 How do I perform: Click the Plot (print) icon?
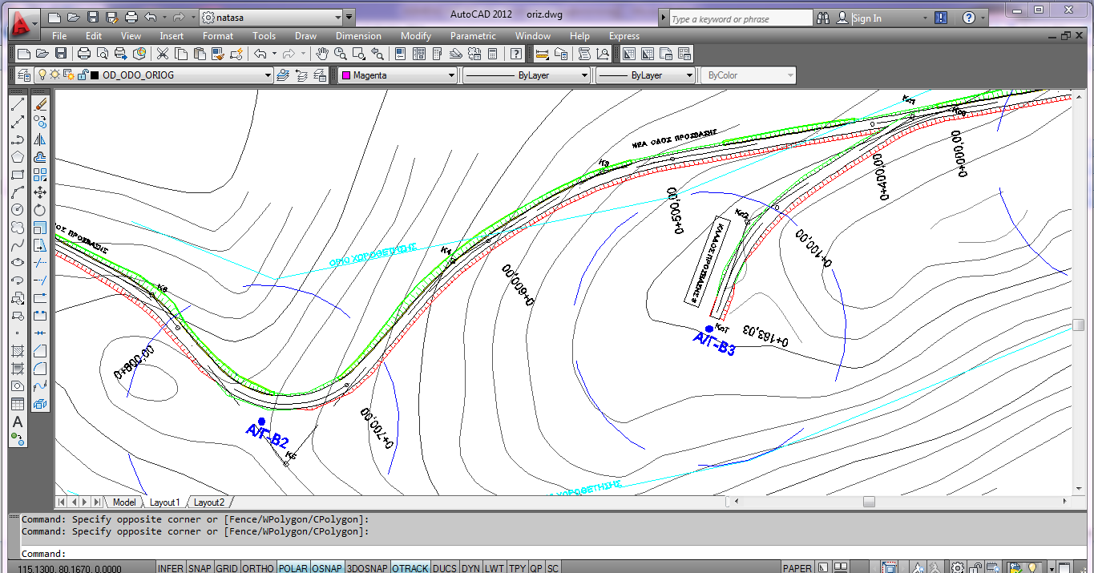pos(84,54)
